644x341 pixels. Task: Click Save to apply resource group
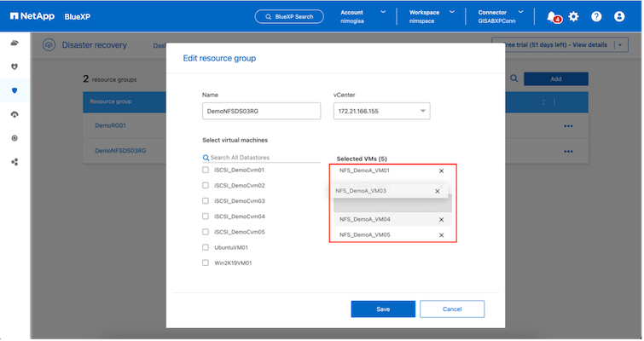pyautogui.click(x=383, y=309)
